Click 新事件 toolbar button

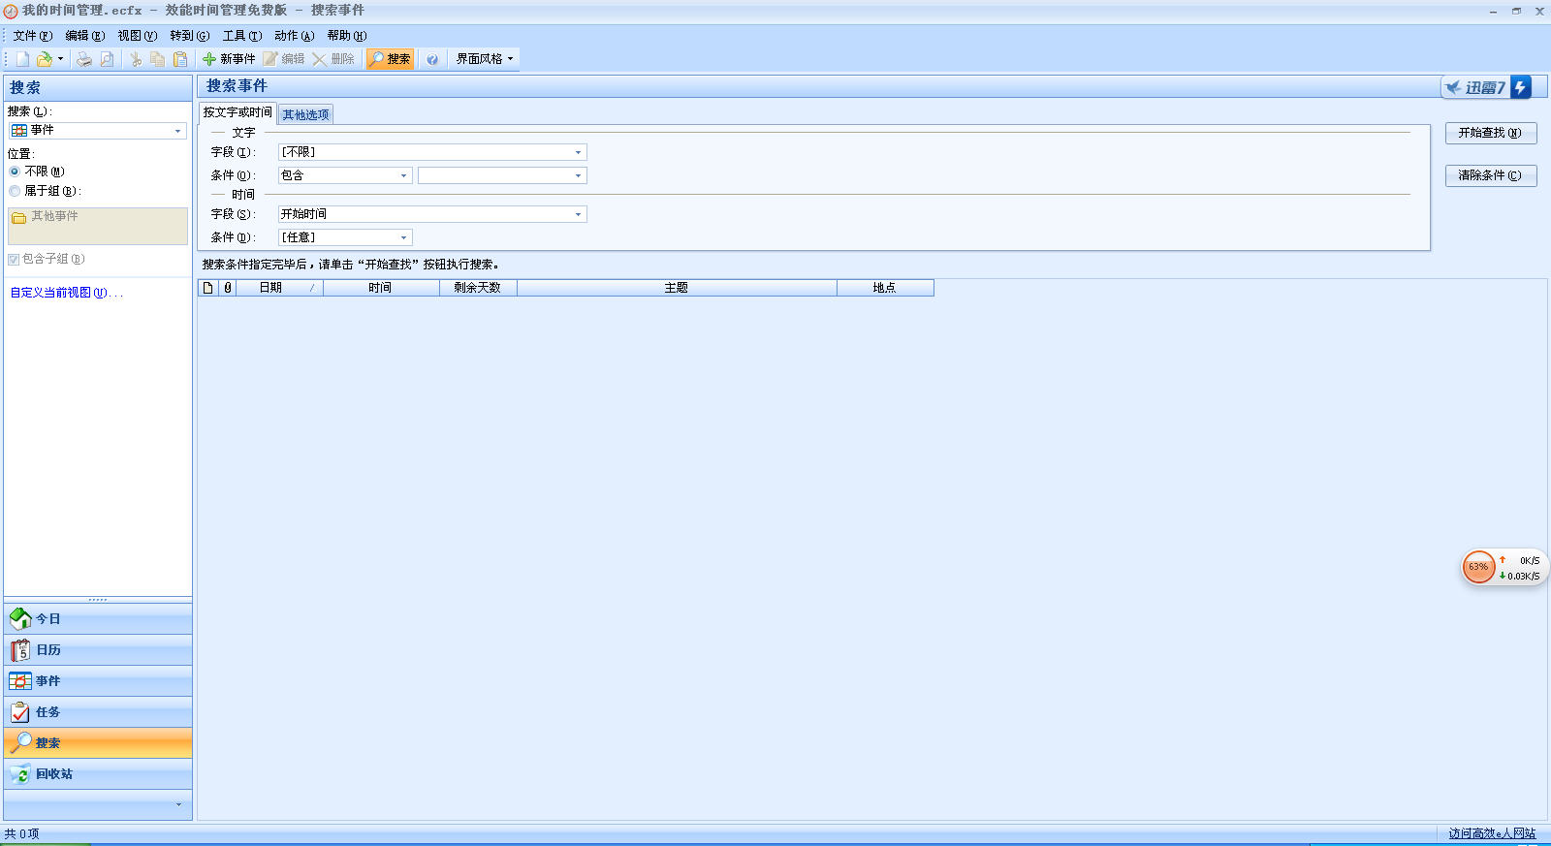click(x=229, y=59)
